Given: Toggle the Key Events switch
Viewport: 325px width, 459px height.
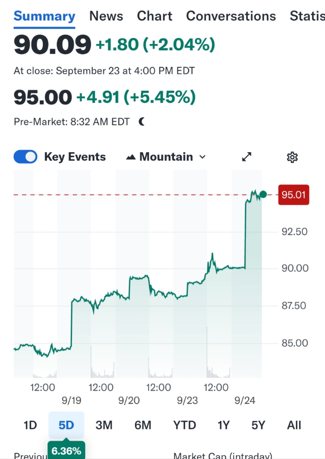Looking at the screenshot, I should coord(26,157).
